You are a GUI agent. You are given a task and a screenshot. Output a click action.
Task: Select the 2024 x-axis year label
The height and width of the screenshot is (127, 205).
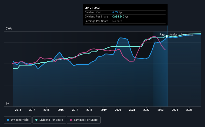tap(175, 110)
